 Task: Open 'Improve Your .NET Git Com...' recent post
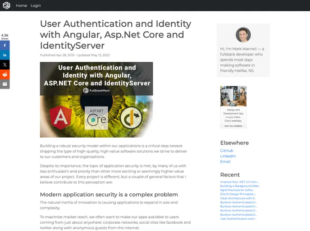(x=239, y=182)
